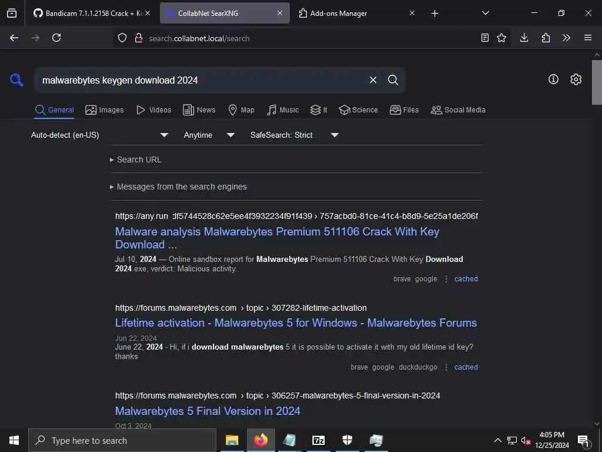The height and width of the screenshot is (452, 602).
Task: Click the 306257-malwarebytes-5-final-version URL text
Action: [x=277, y=395]
